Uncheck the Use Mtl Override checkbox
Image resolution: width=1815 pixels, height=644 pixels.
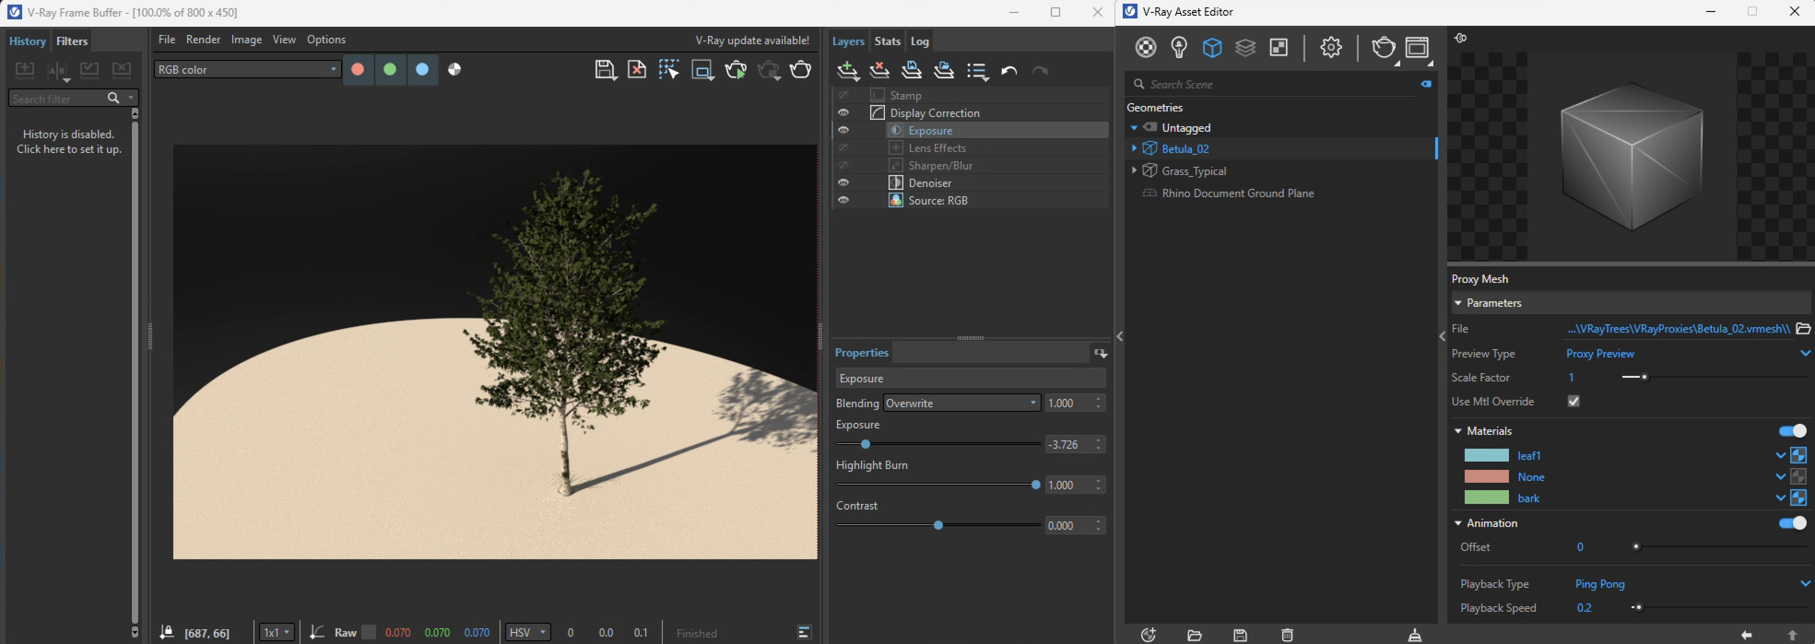1573,401
